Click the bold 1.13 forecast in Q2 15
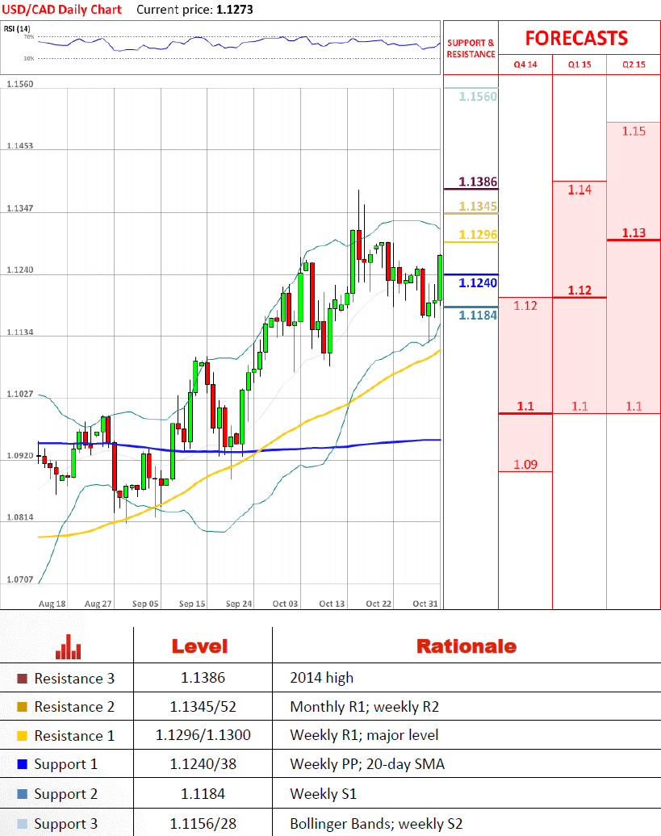 click(x=634, y=233)
